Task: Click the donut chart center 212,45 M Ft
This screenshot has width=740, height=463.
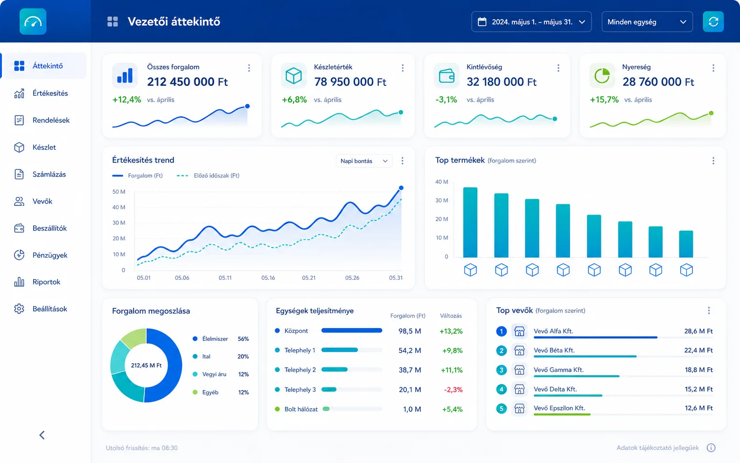Action: 146,365
